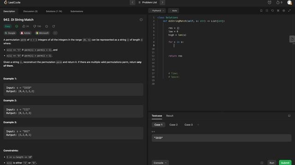The image size is (295, 165).
Task: Click the '# Time:' comment line
Action: coord(173,73)
